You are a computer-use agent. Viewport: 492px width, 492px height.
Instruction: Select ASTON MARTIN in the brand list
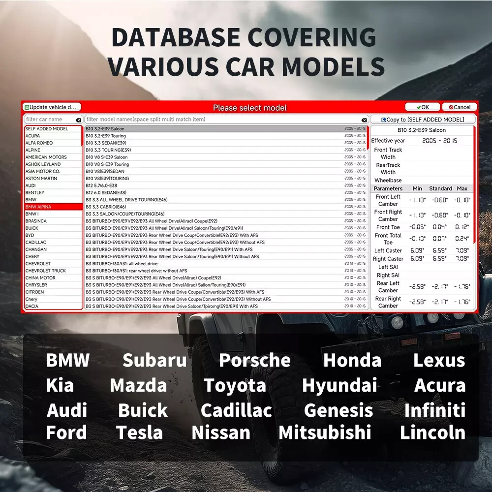pos(53,178)
